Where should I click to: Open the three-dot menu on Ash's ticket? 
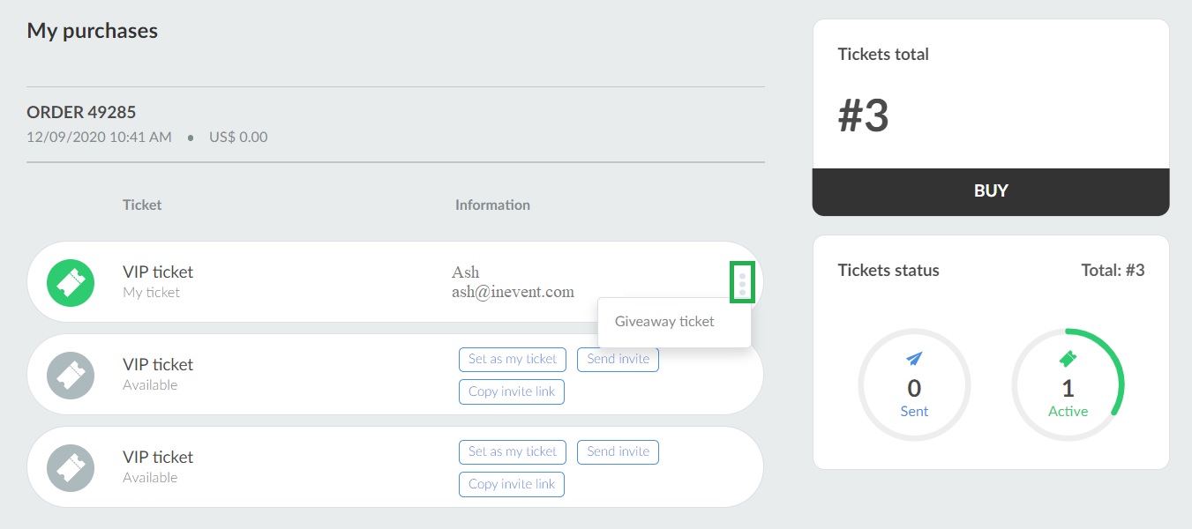742,284
